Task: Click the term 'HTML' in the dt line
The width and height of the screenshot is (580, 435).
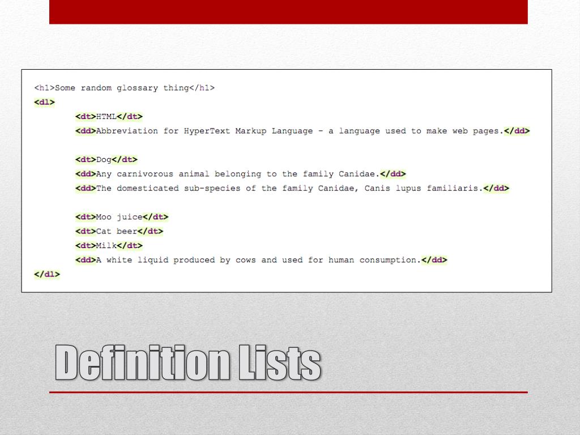Action: pos(106,117)
